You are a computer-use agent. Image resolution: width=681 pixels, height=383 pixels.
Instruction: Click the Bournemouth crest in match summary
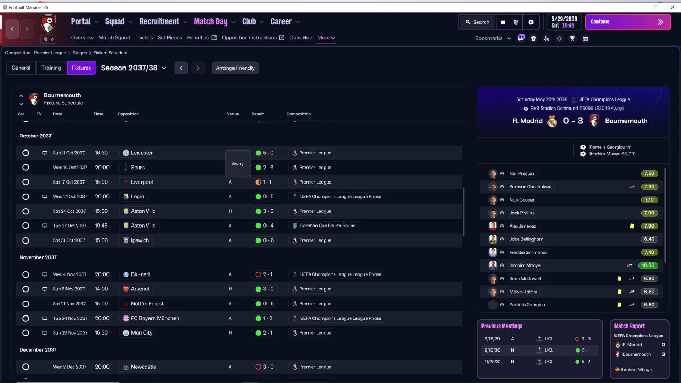point(594,121)
